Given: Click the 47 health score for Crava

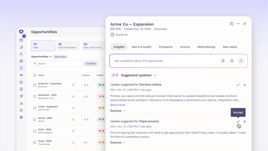Looking at the screenshot, I should 101,143.
